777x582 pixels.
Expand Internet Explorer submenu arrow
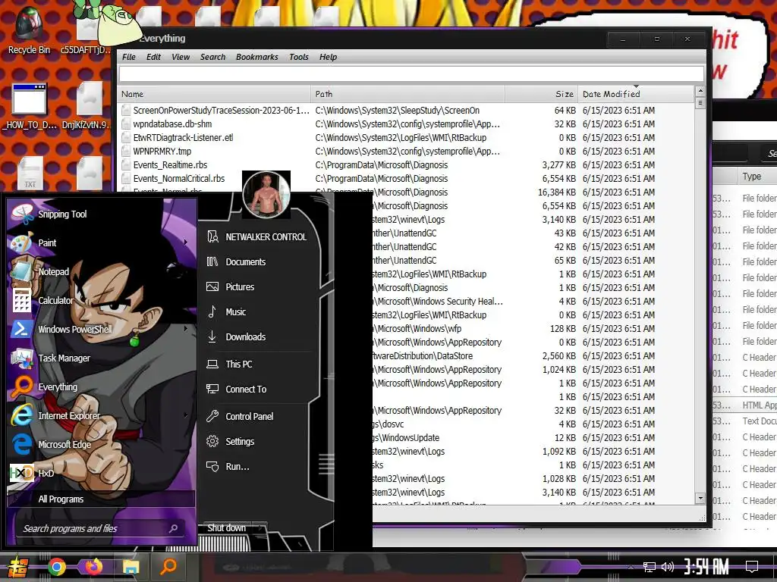click(186, 415)
